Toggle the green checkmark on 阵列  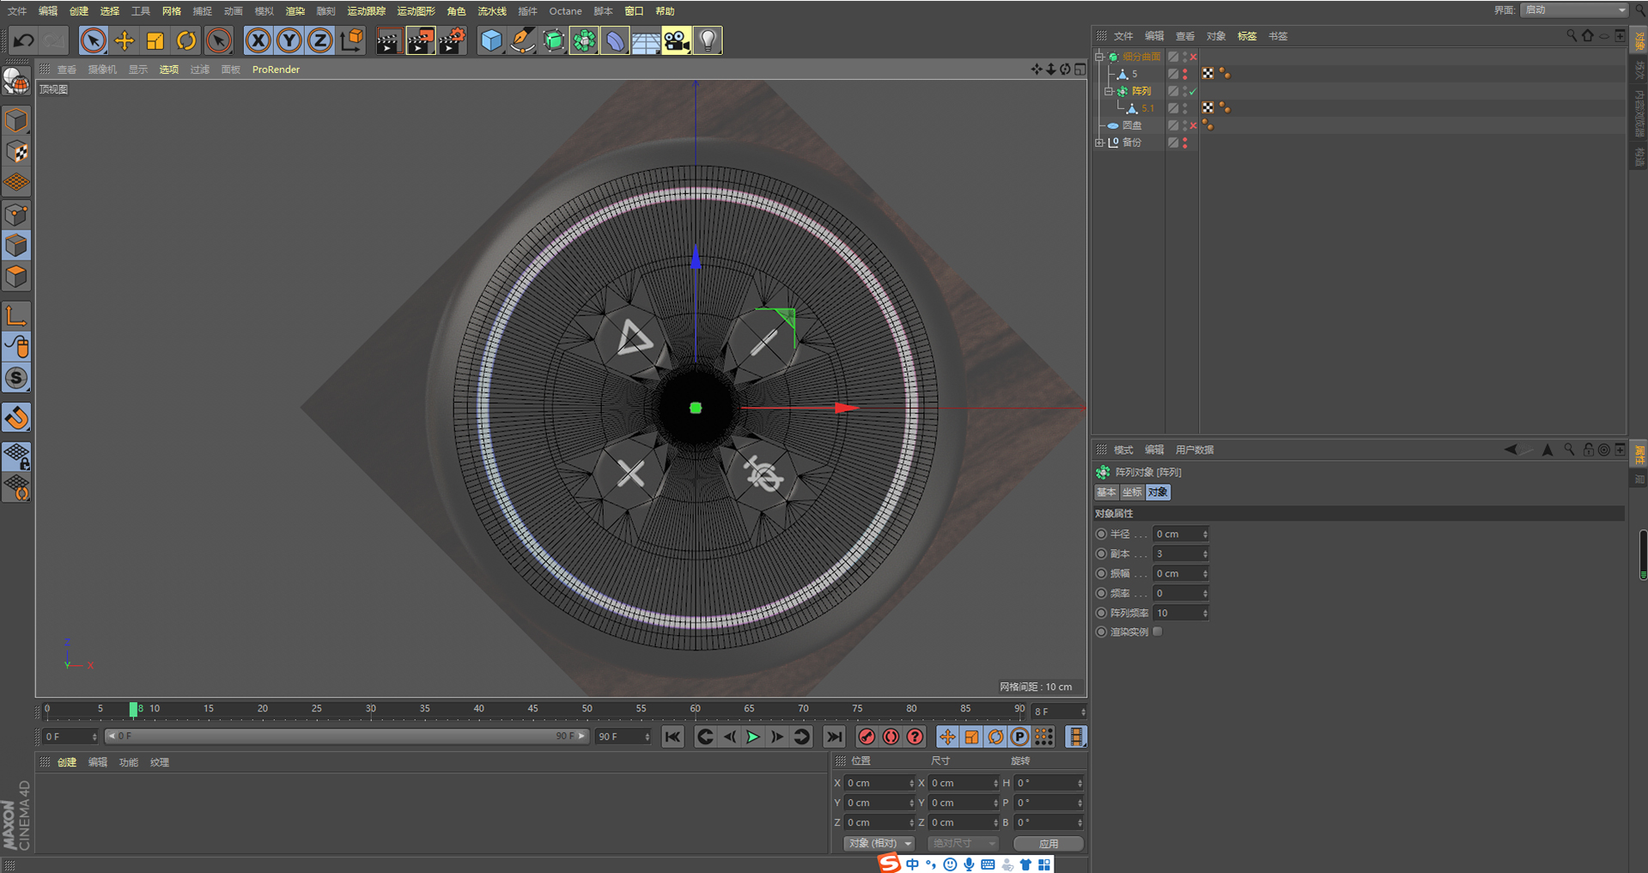1193,91
